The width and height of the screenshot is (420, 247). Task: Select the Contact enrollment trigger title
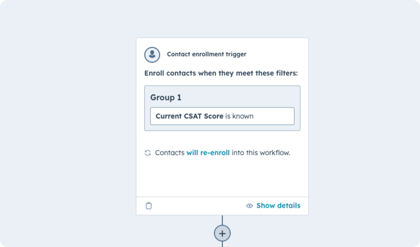click(x=207, y=54)
